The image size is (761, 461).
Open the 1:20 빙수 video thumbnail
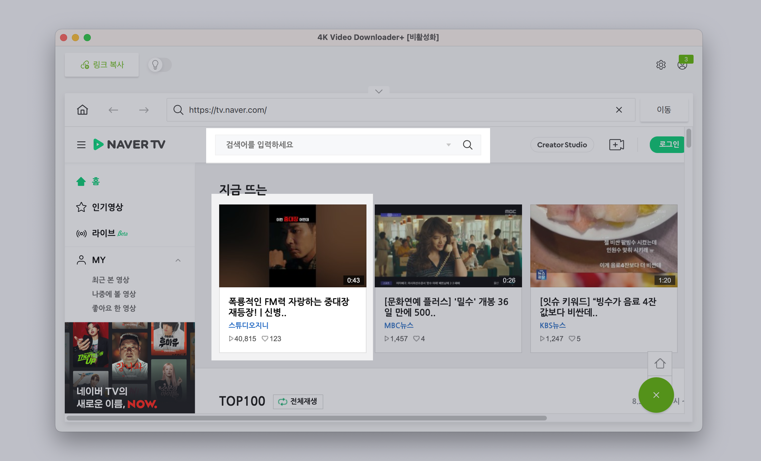pos(603,246)
